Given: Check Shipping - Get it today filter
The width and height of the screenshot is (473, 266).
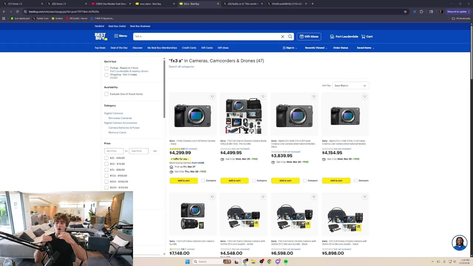Looking at the screenshot, I should 106,75.
